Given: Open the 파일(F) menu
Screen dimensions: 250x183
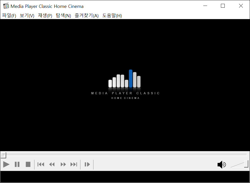Looking at the screenshot, I should point(9,16).
